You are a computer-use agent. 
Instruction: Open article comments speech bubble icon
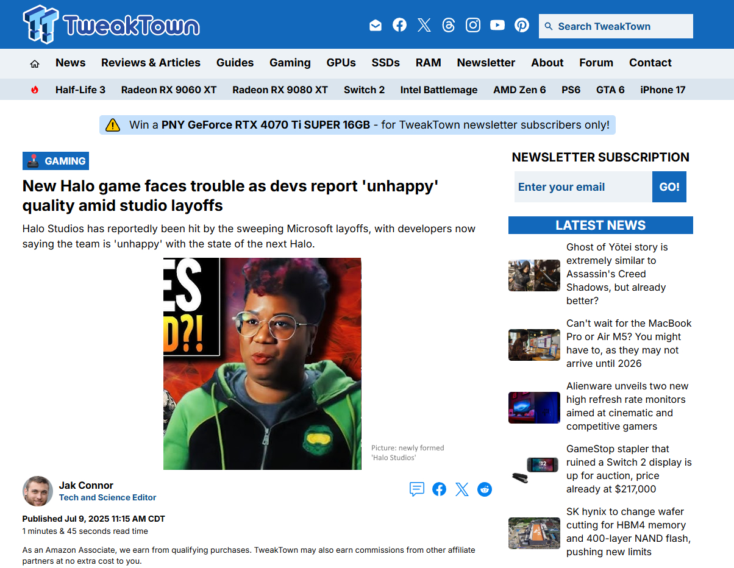[417, 489]
